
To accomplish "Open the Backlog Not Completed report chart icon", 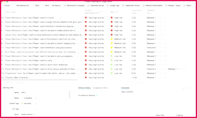I will [x=65, y=5].
